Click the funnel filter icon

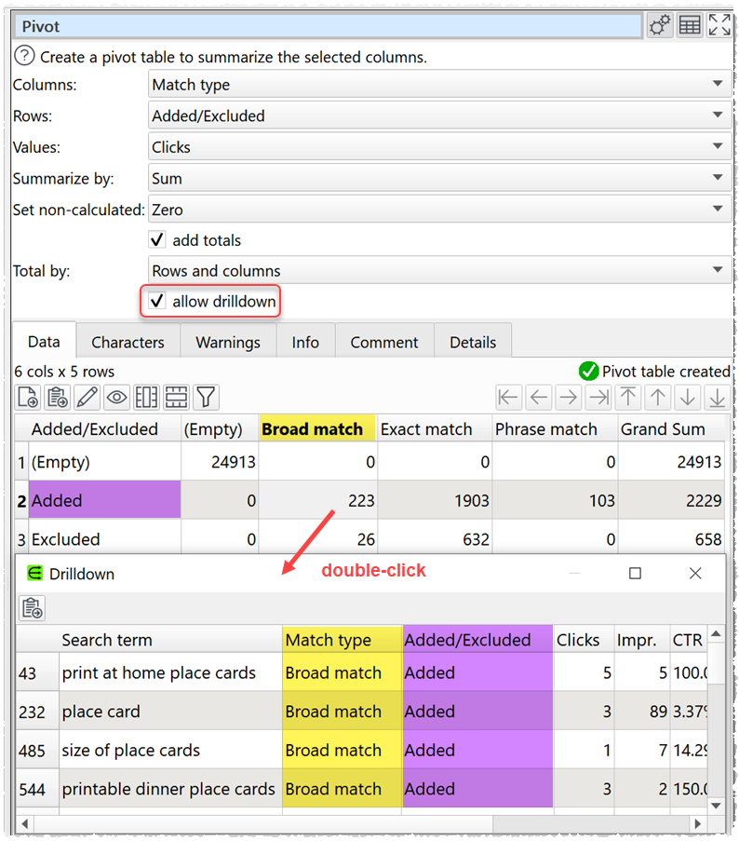pyautogui.click(x=206, y=399)
